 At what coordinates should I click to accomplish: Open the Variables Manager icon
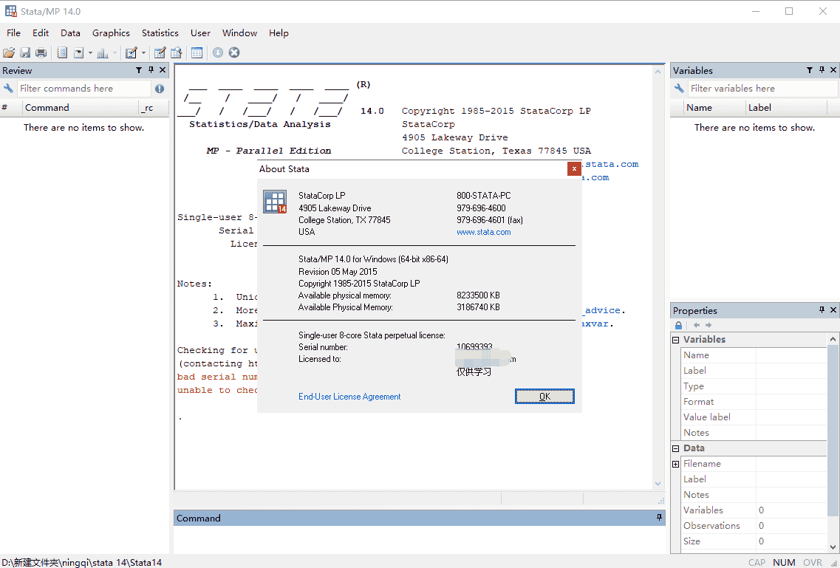click(x=197, y=52)
